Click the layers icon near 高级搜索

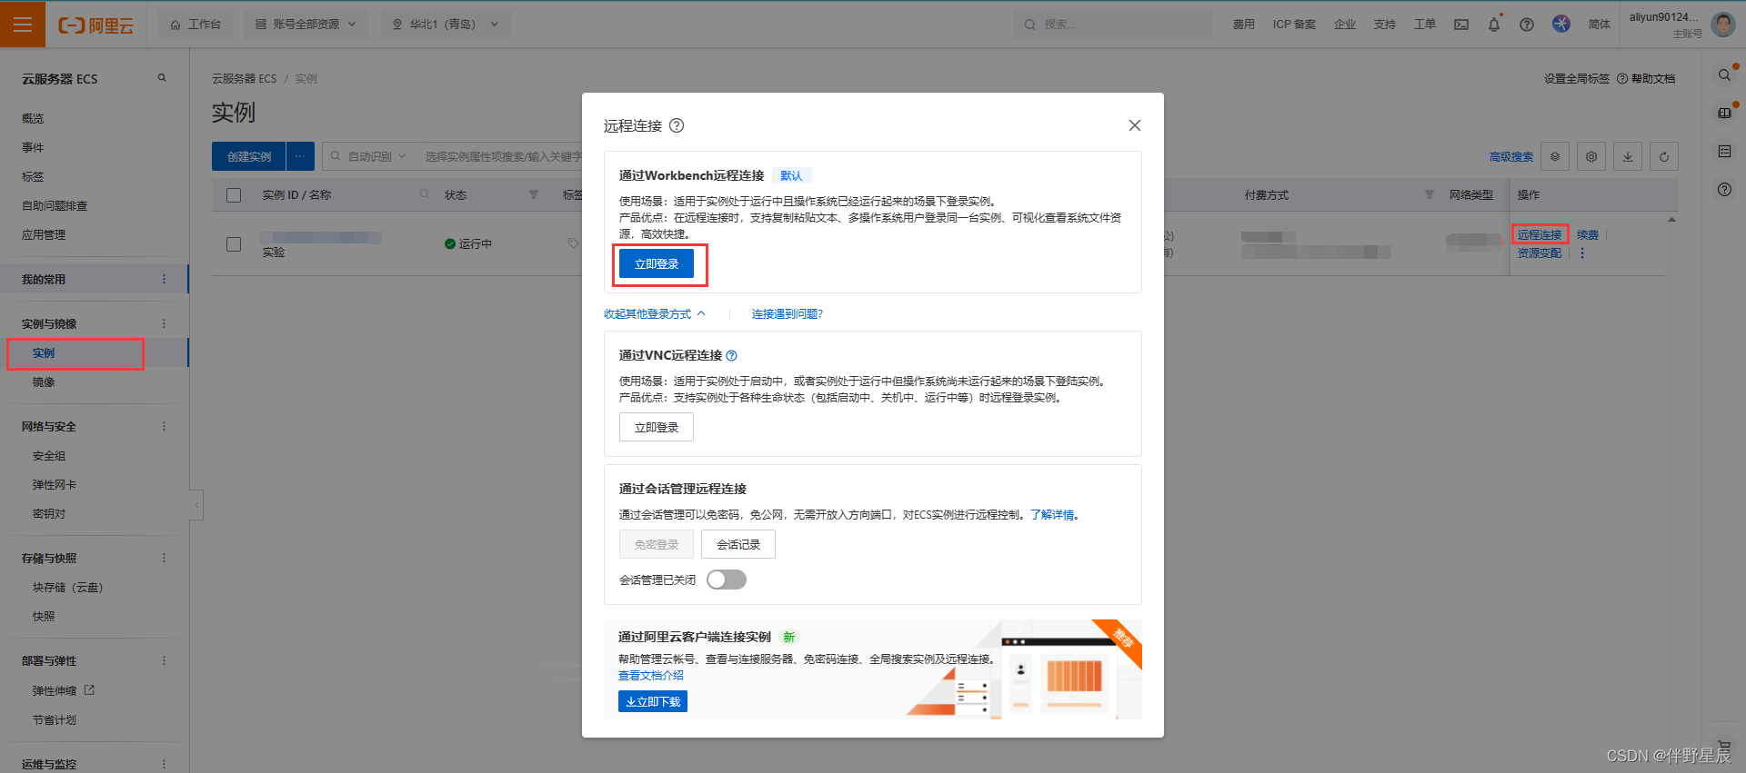click(x=1555, y=156)
